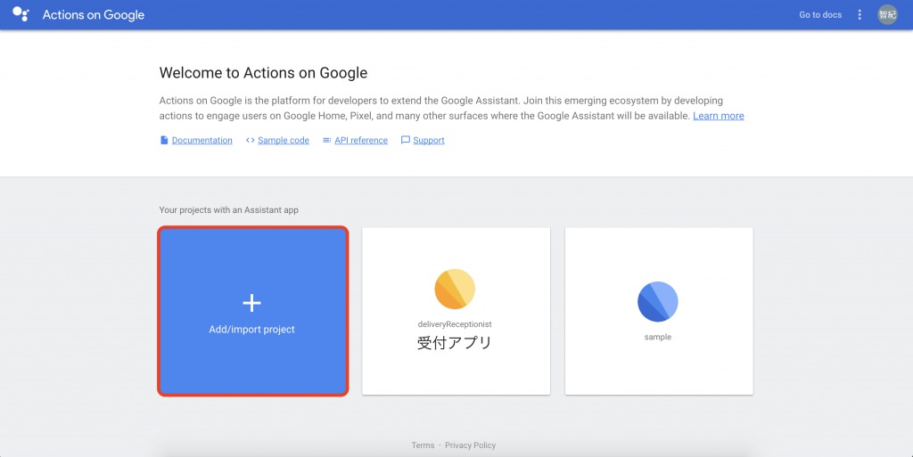
Task: Open the three-dot overflow menu
Action: coord(860,14)
